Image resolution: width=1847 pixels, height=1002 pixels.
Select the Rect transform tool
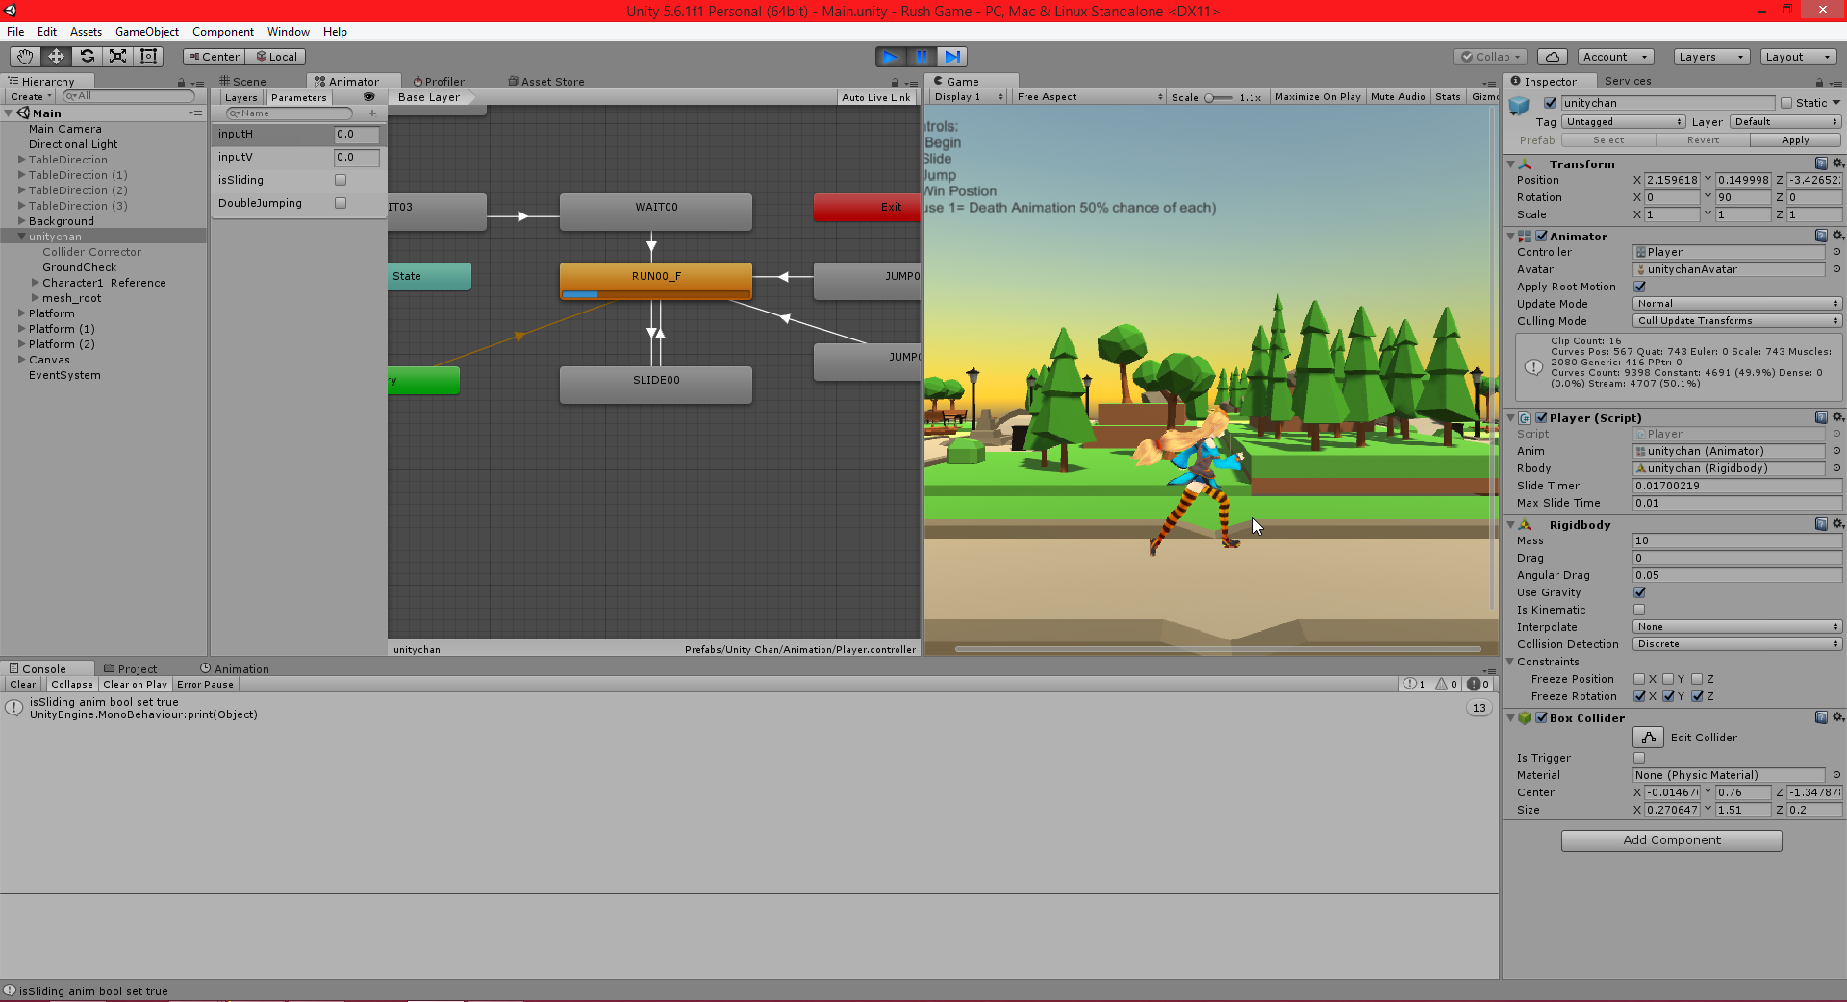[148, 57]
